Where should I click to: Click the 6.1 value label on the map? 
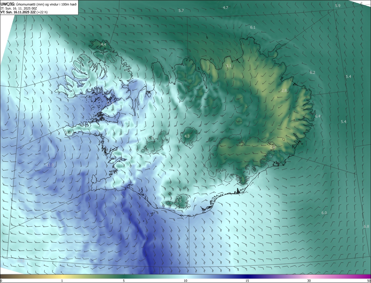(x=253, y=27)
